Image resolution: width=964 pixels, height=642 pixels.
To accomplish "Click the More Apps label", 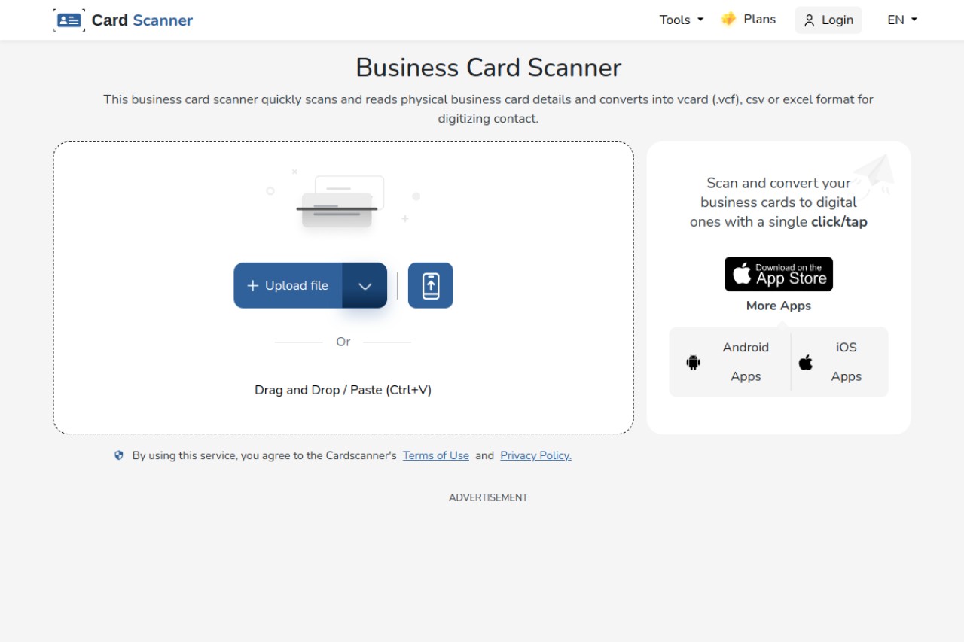I will 779,306.
